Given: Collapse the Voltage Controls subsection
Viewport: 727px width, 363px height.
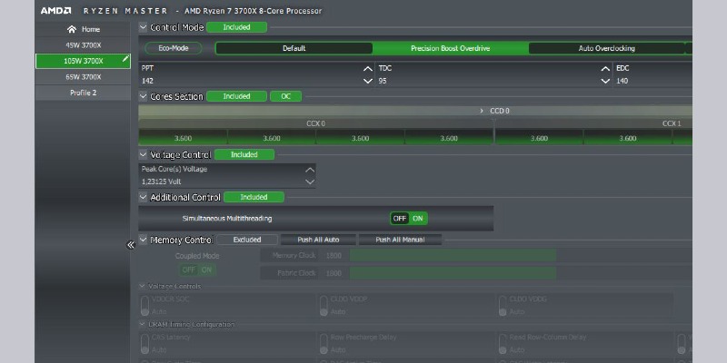Looking at the screenshot, I should click(x=143, y=287).
